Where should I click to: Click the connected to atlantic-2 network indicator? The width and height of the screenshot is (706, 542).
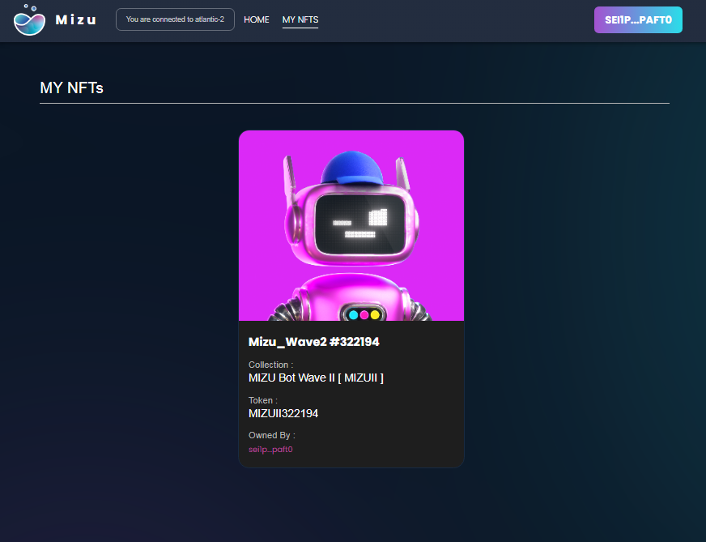pyautogui.click(x=175, y=19)
